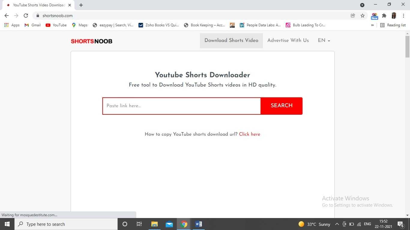The height and width of the screenshot is (230, 410).
Task: Follow the 'Click here' link
Action: point(249,134)
